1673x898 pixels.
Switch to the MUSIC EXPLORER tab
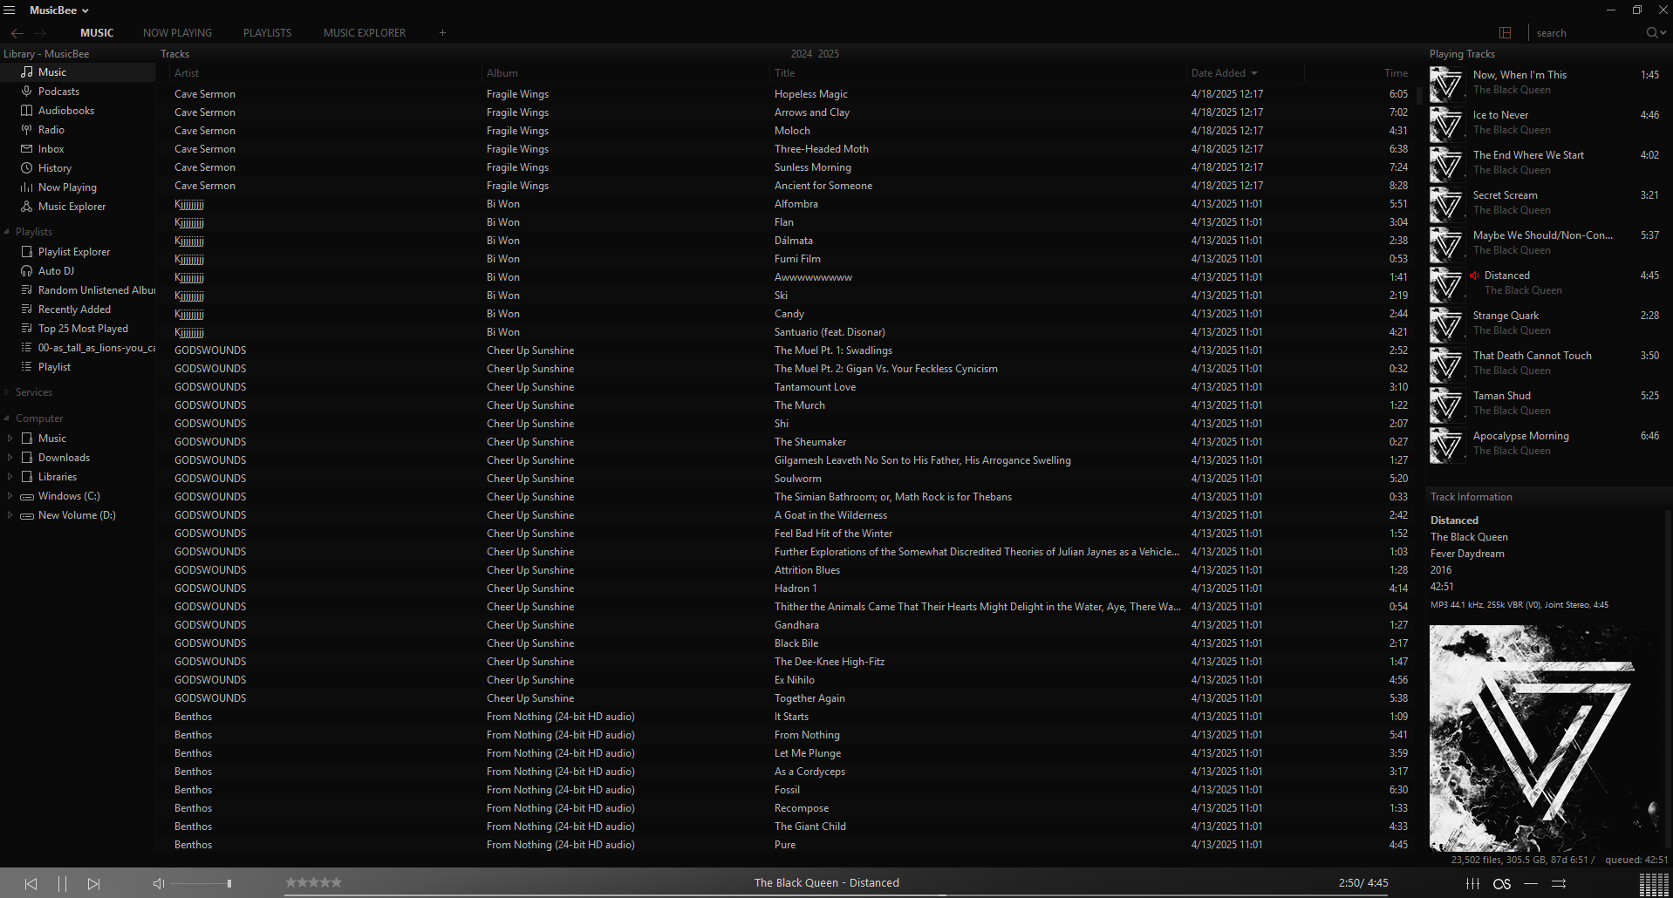(365, 33)
